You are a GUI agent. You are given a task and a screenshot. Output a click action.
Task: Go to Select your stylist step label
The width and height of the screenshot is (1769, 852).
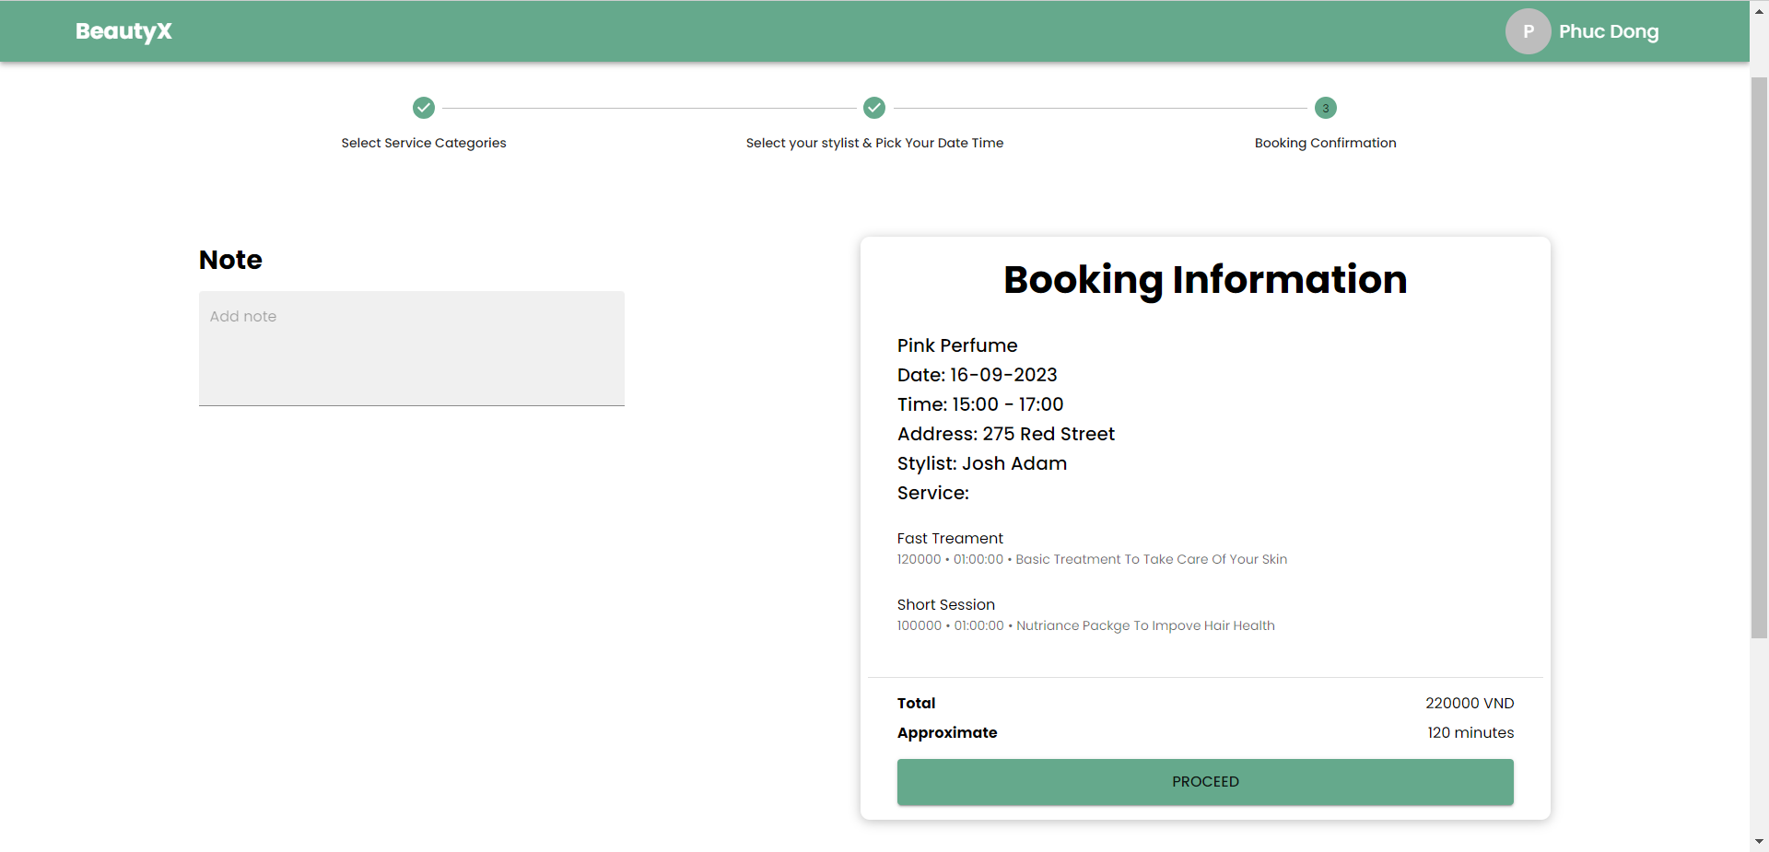874,143
